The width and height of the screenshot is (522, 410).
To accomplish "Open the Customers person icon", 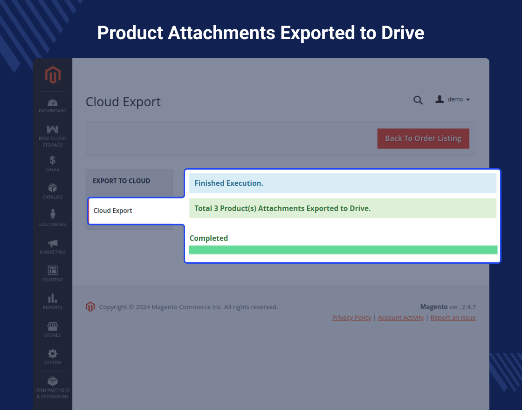I will tap(53, 214).
